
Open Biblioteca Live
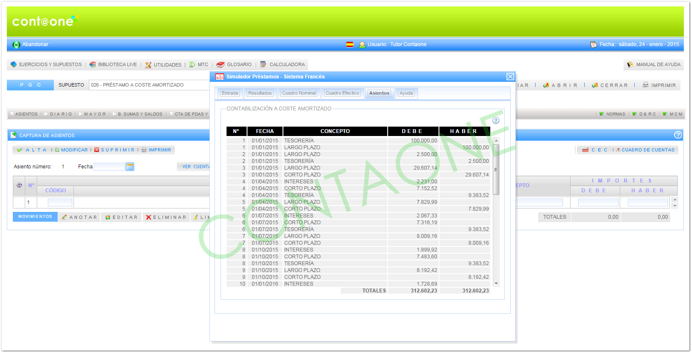pos(113,65)
